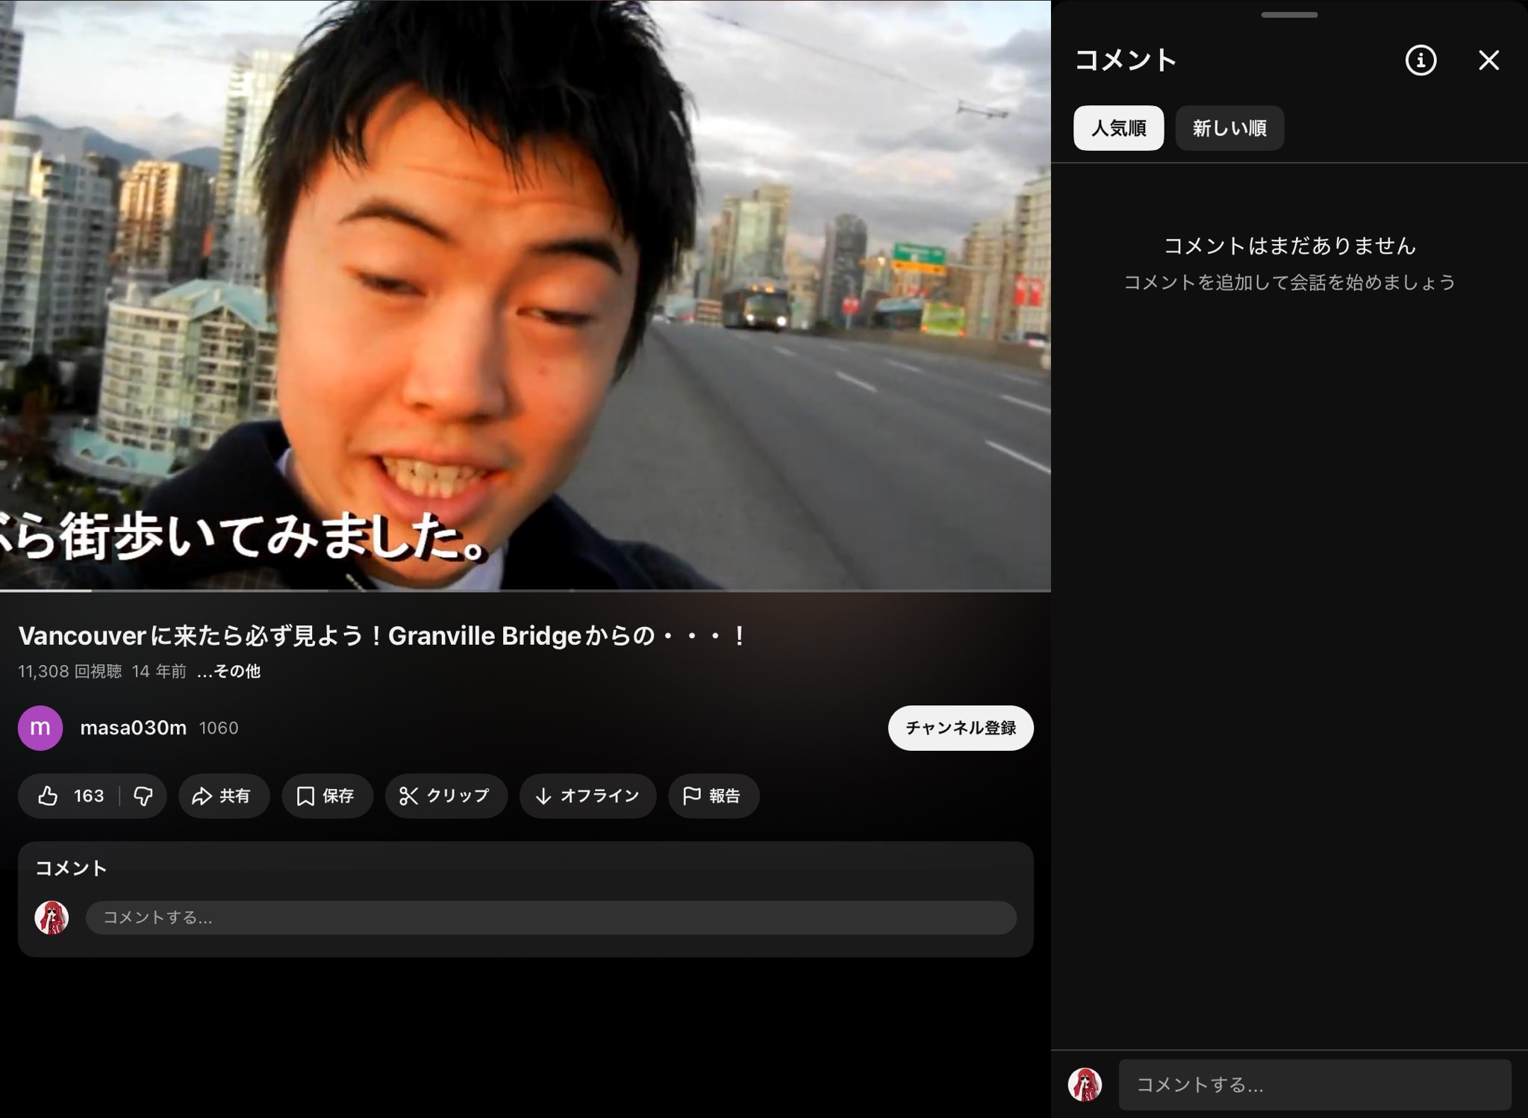This screenshot has height=1118, width=1528.
Task: Close the comments panel with the X
Action: pyautogui.click(x=1488, y=60)
